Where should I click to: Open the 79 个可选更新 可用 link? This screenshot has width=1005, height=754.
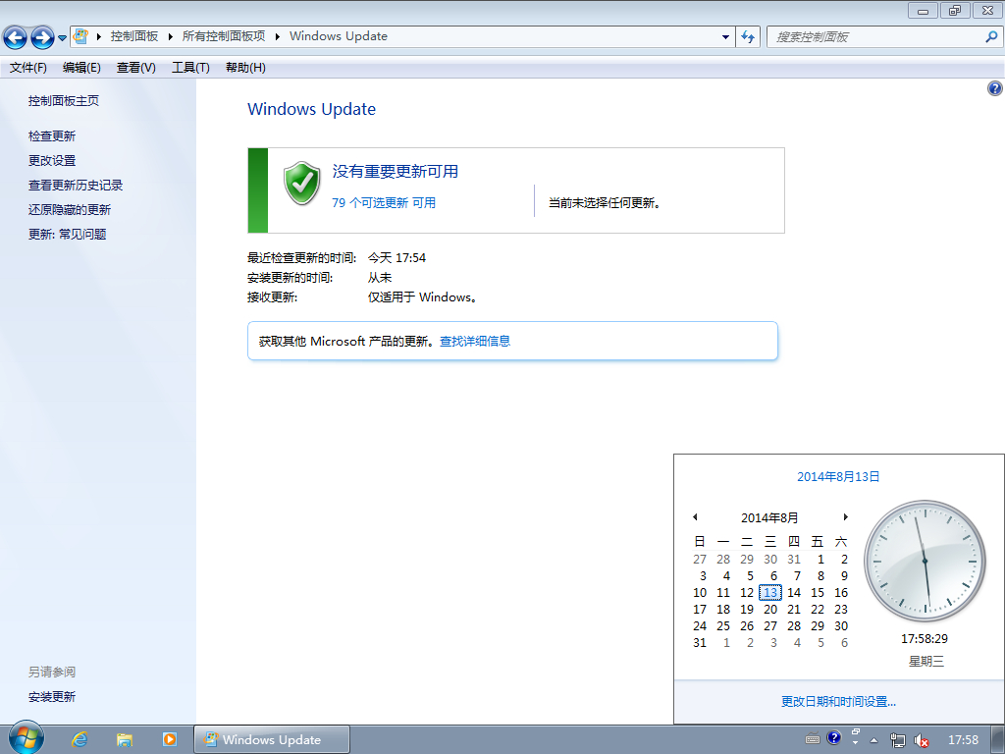pyautogui.click(x=384, y=202)
